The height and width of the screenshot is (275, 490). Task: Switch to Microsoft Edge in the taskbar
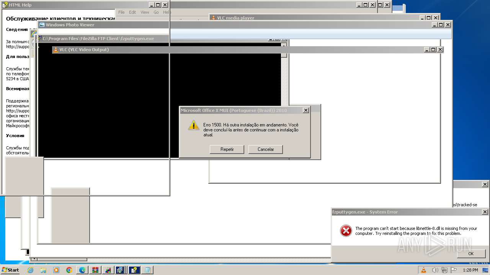(x=82, y=270)
